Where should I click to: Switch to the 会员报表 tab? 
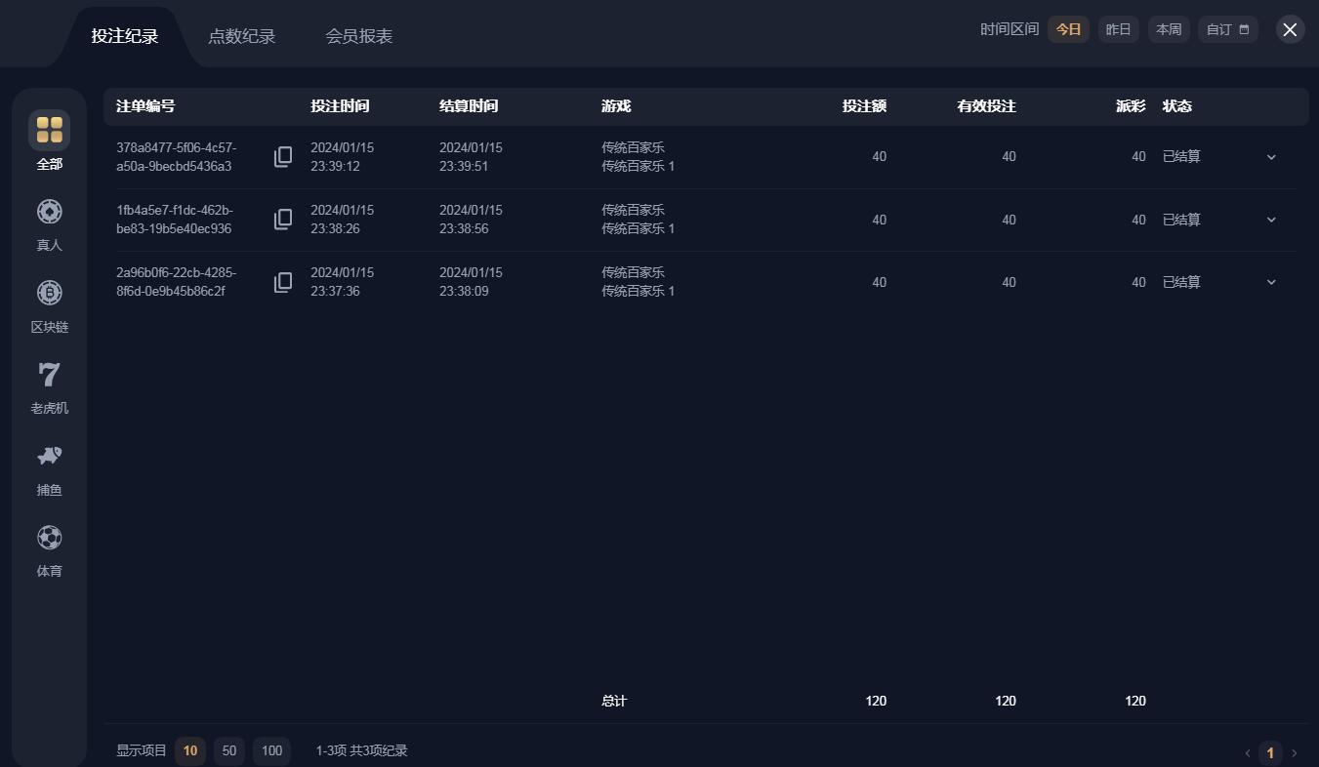[x=359, y=36]
